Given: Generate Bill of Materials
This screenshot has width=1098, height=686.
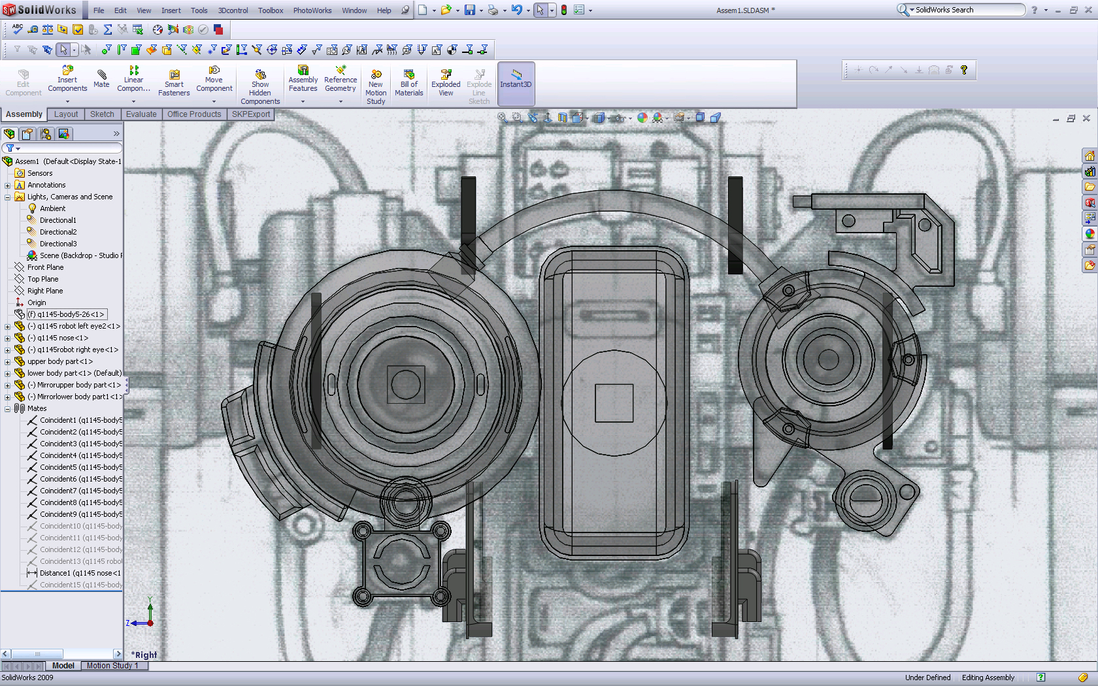Looking at the screenshot, I should click(x=409, y=84).
